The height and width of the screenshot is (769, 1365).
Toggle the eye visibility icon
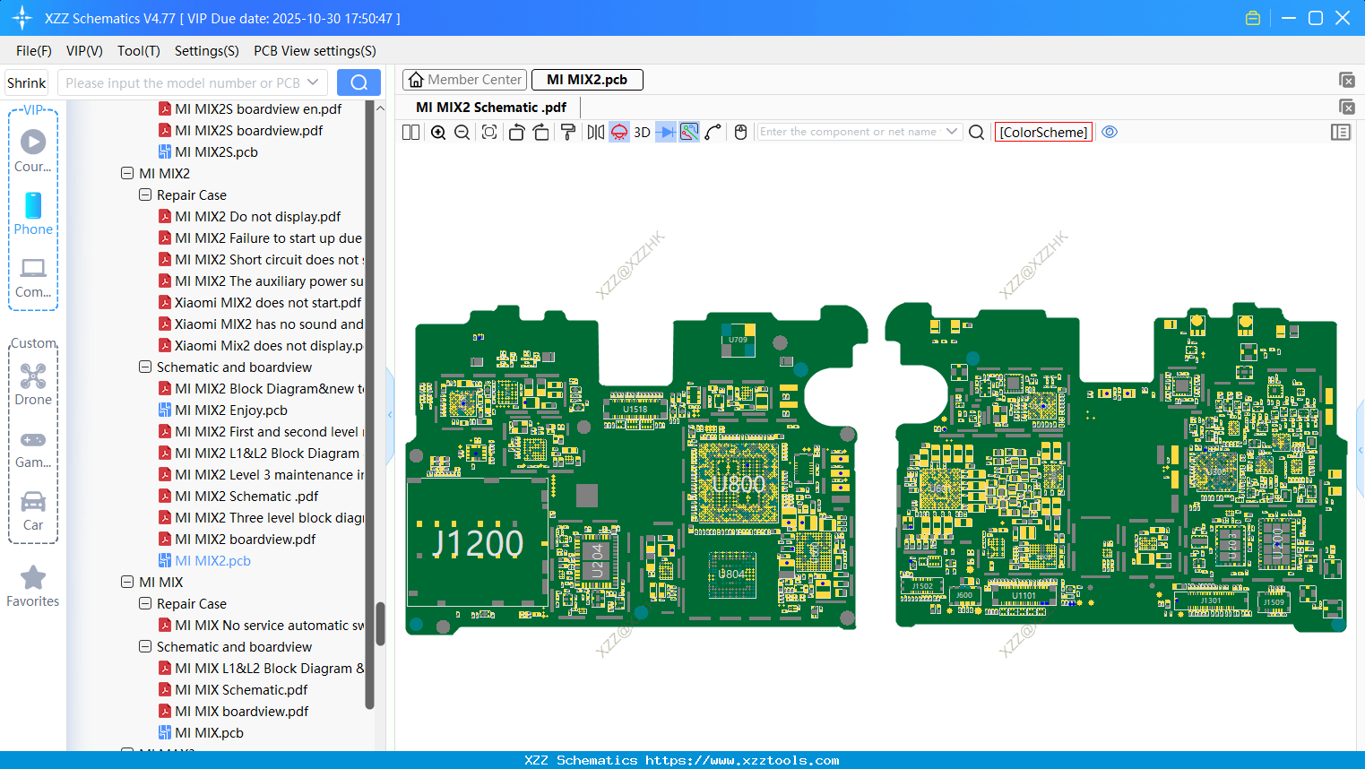point(1110,132)
